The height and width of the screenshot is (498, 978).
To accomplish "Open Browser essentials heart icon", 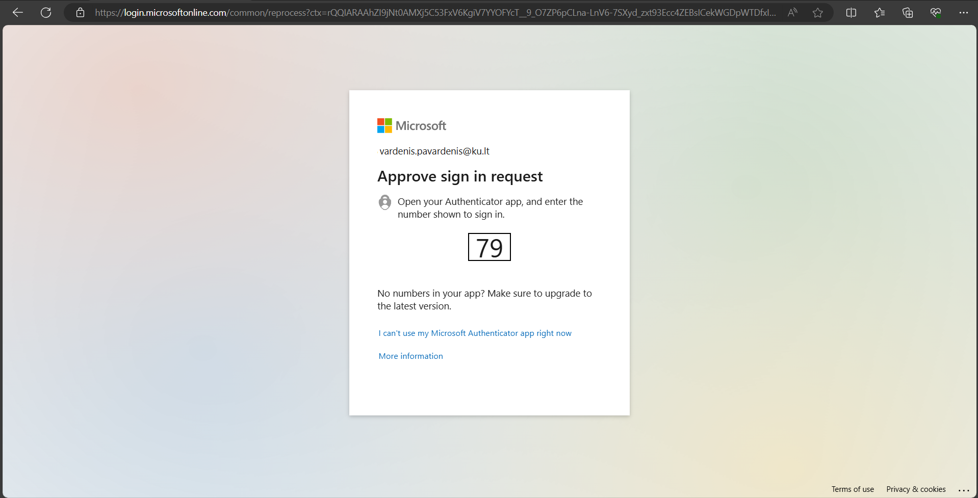I will pyautogui.click(x=936, y=13).
